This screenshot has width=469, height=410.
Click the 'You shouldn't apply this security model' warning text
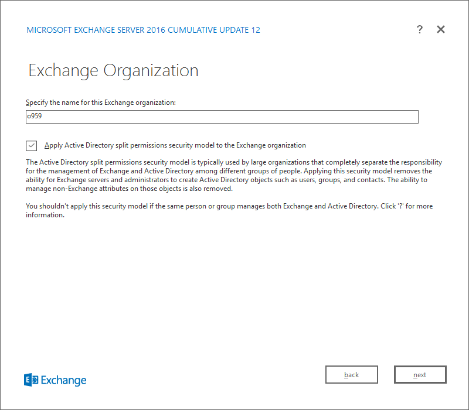[x=229, y=210]
